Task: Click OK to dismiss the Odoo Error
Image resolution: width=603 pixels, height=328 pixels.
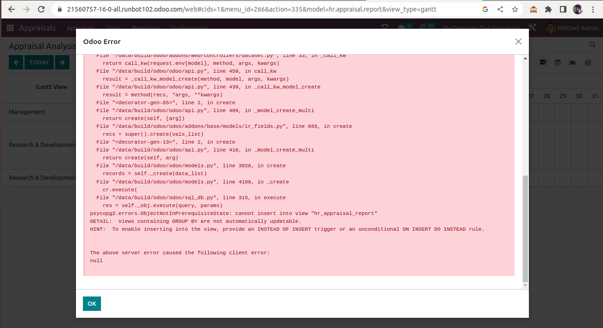Action: point(92,303)
